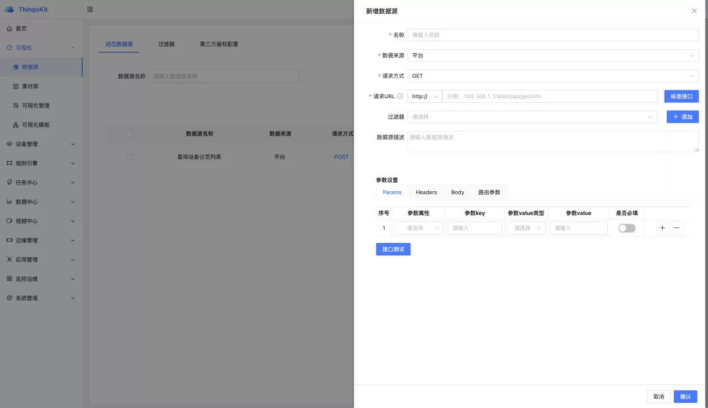Switch to the 路由参数 tab

click(489, 193)
